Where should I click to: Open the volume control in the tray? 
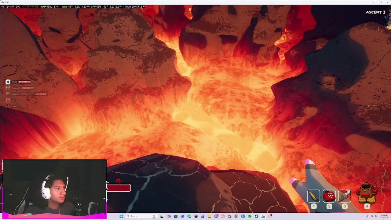[376, 216]
